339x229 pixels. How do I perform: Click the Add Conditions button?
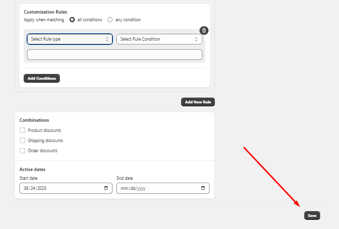pyautogui.click(x=42, y=78)
